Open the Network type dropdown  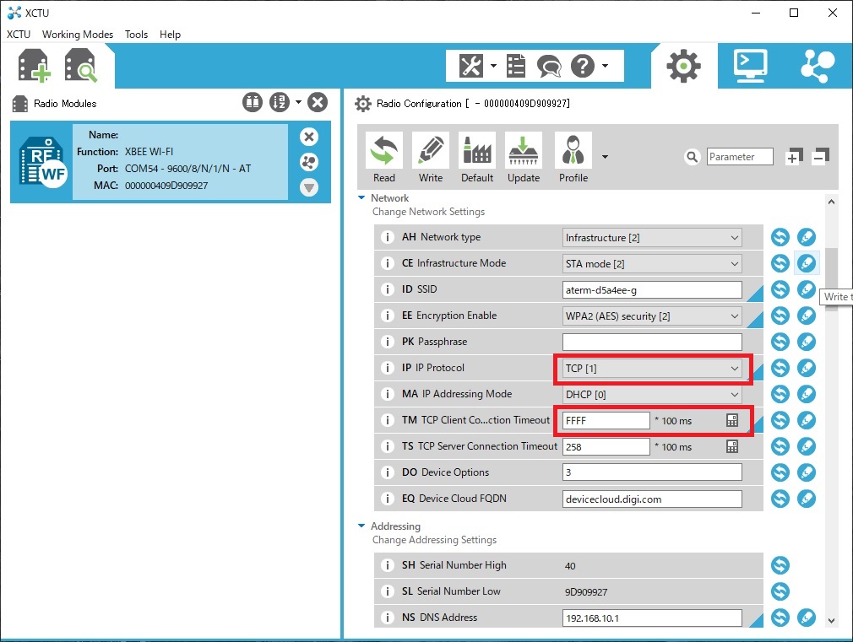652,238
